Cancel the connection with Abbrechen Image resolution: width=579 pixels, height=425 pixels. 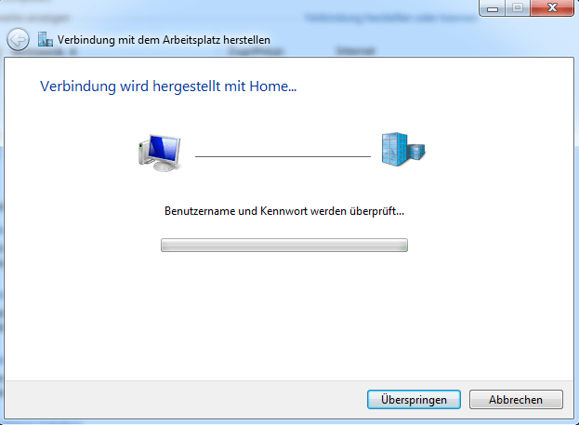(516, 400)
